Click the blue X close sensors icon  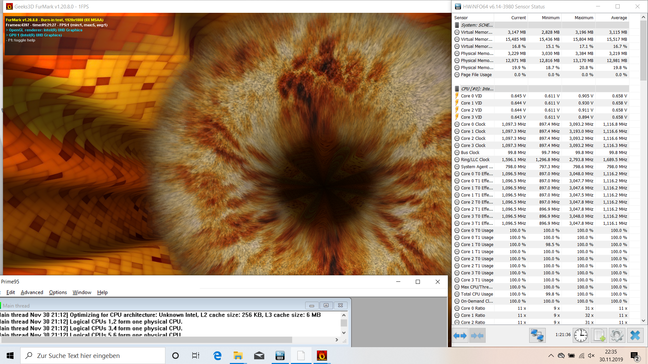[x=635, y=336]
